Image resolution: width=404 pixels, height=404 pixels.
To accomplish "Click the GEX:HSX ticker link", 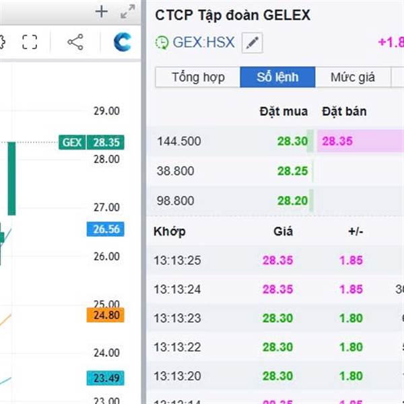I will coord(203,42).
